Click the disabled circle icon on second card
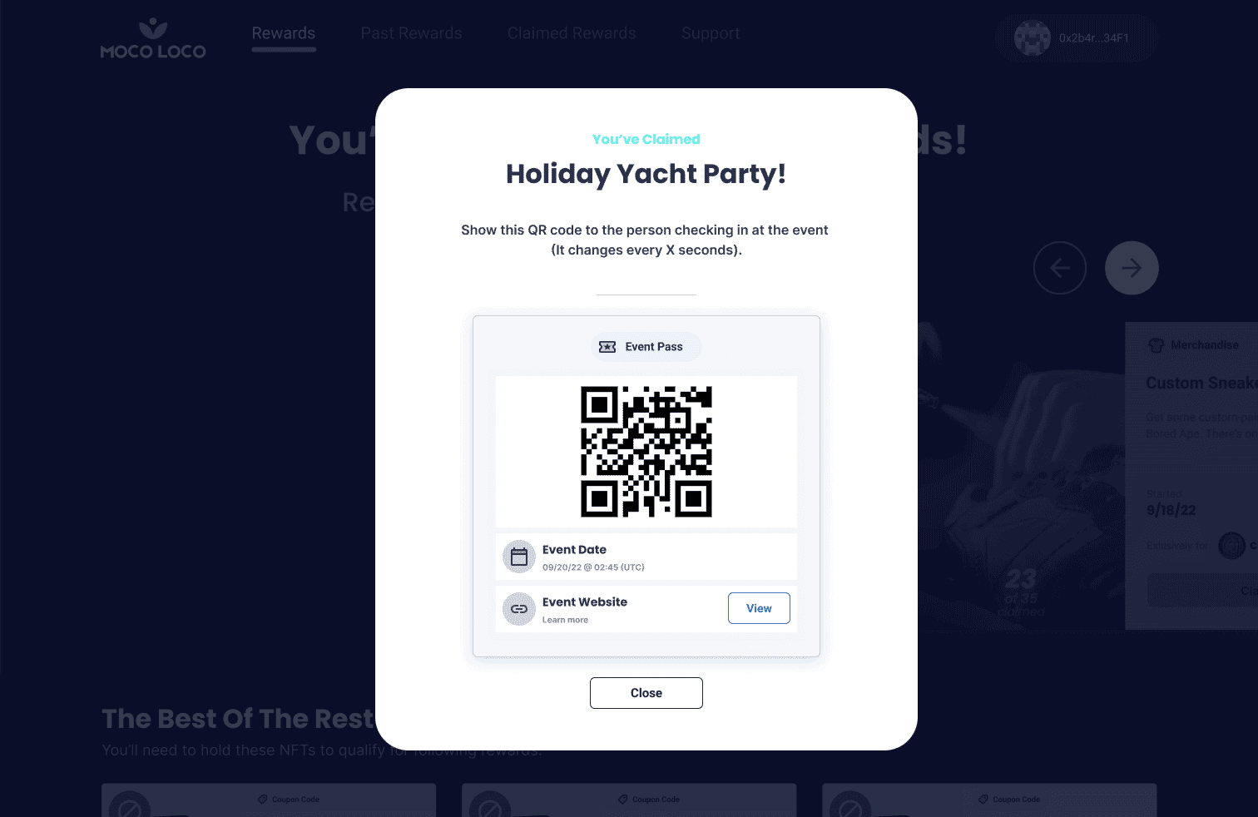Screen dimensions: 1258x817 point(490,807)
